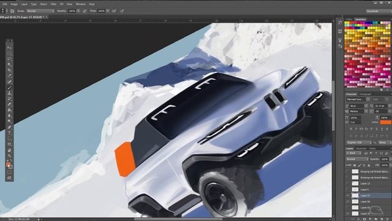
Task: Open the Filter menu
Action: (x=53, y=4)
